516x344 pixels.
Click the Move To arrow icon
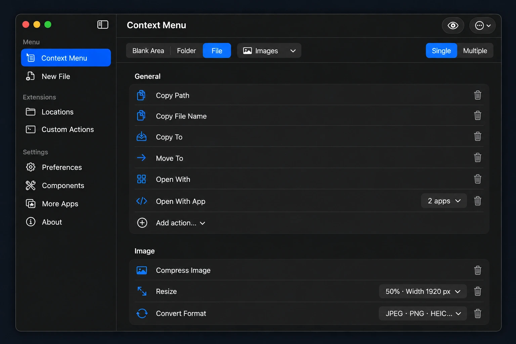(141, 158)
